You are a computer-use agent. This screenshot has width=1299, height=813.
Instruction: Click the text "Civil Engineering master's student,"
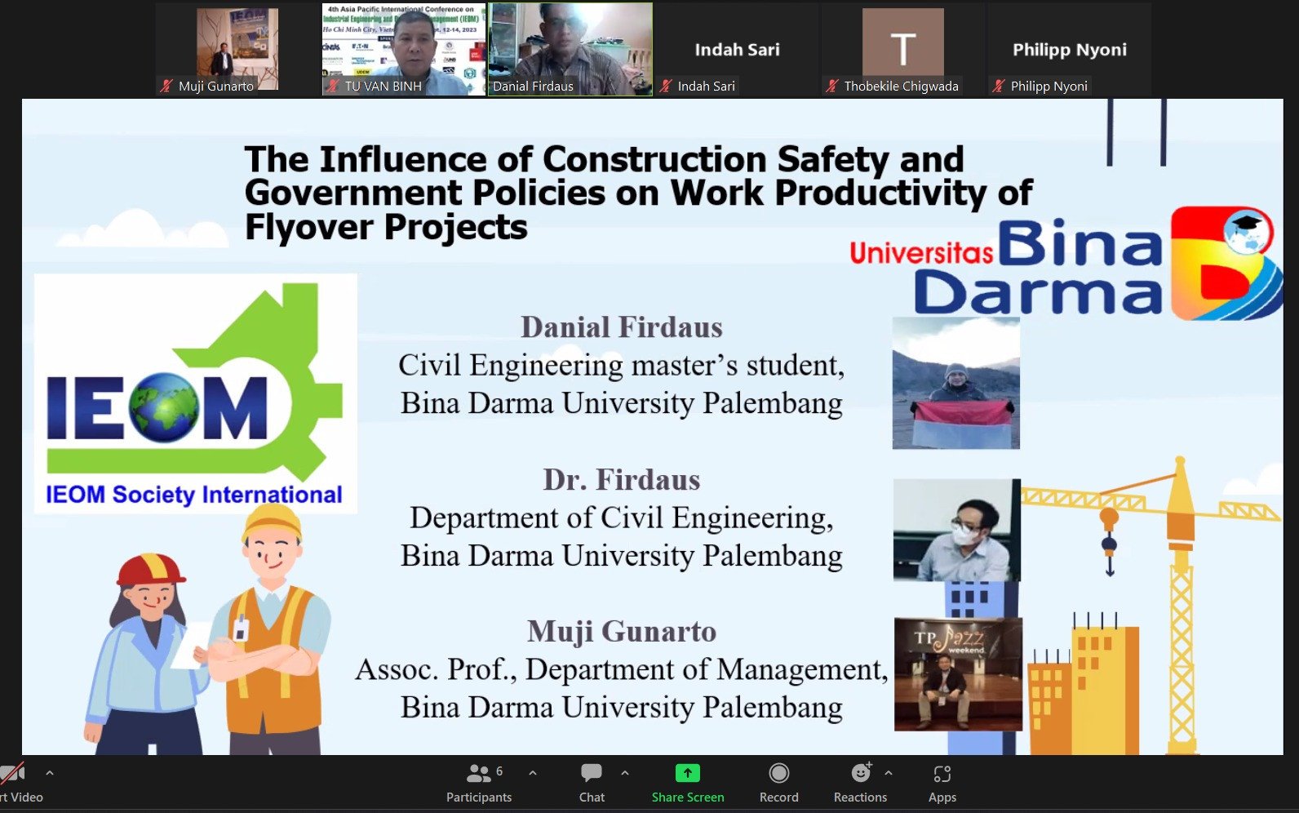click(x=622, y=366)
